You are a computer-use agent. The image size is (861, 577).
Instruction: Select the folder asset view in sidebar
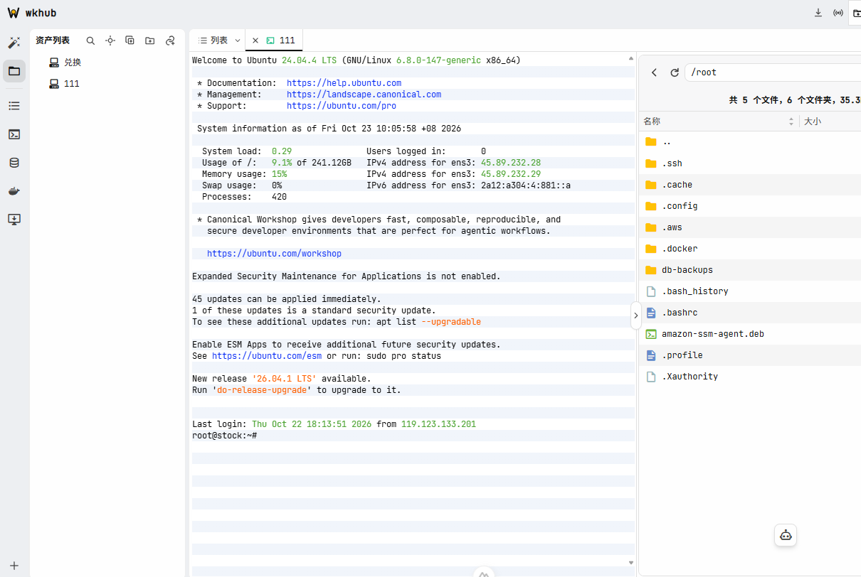pyautogui.click(x=14, y=71)
